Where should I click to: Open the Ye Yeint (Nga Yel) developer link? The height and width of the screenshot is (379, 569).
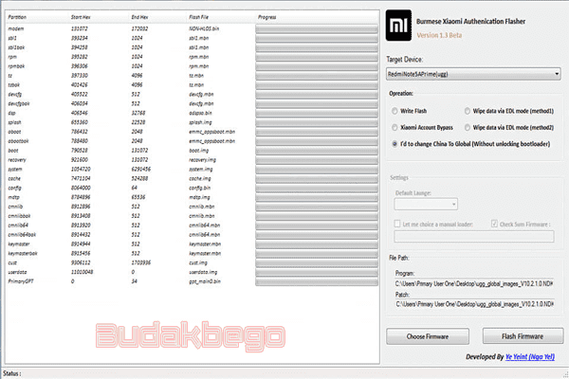click(530, 357)
